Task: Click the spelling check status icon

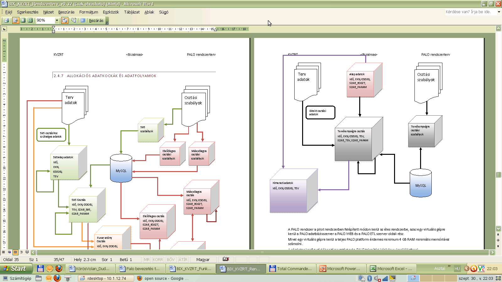Action: coord(226,259)
